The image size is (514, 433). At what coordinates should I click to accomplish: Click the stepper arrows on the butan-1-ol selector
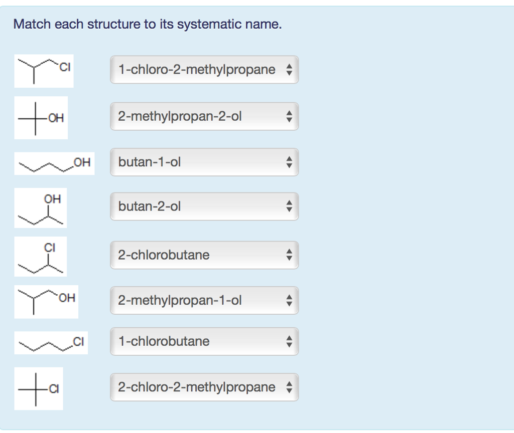289,162
